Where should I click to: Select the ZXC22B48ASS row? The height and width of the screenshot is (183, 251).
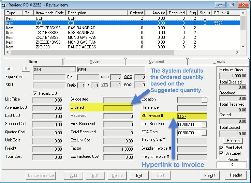[123, 42]
